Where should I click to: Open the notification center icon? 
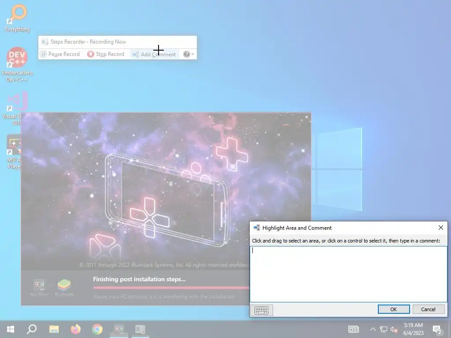pos(437,329)
